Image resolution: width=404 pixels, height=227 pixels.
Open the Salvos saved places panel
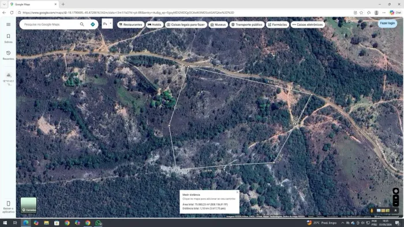8,38
